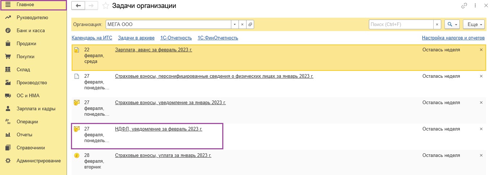Expand the organization dropdown list
Screen dimensions: 493x175
pyautogui.click(x=235, y=24)
